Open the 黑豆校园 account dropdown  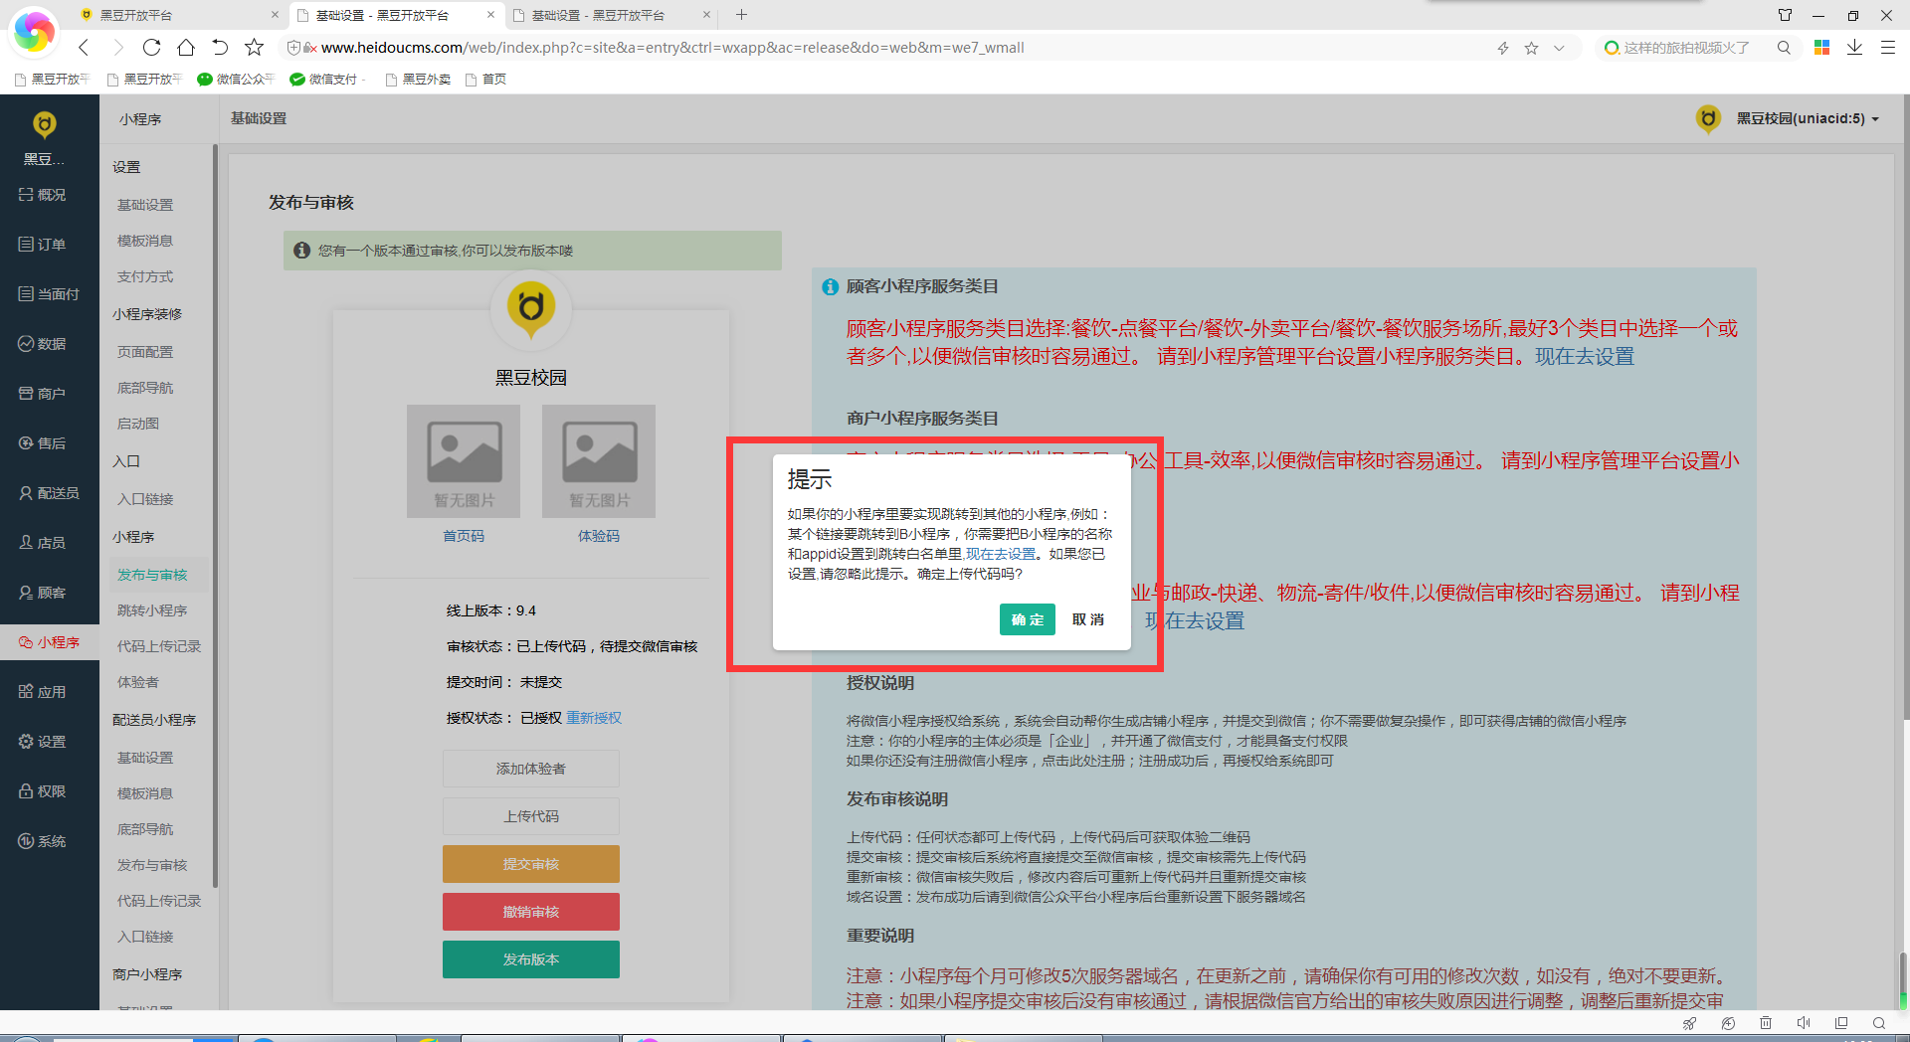(x=1807, y=118)
